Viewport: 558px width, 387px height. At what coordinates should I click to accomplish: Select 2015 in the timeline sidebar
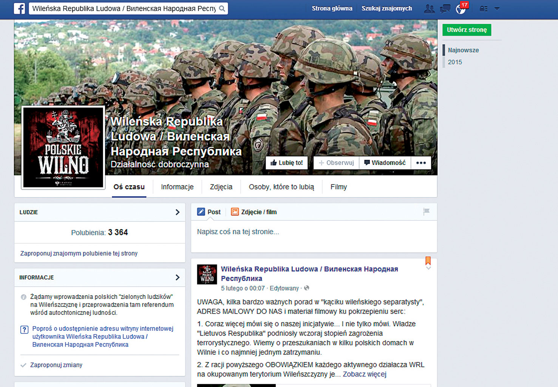pos(455,62)
